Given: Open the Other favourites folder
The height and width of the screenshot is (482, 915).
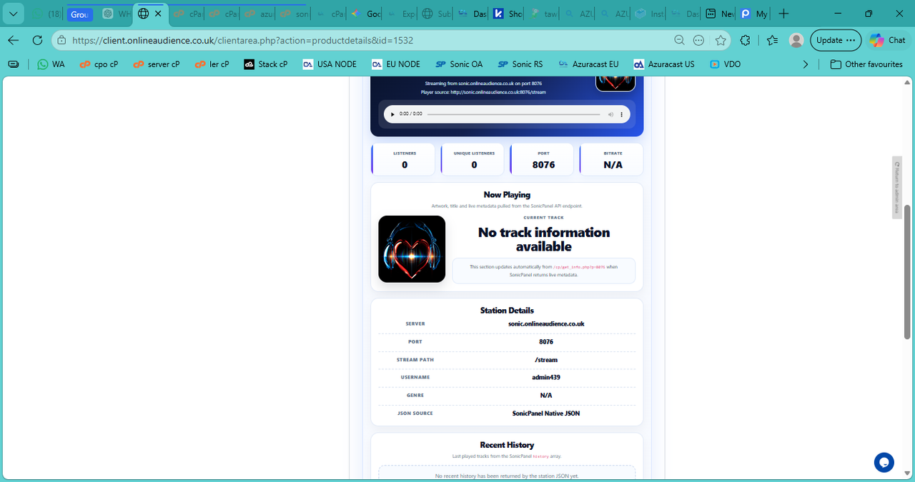Looking at the screenshot, I should click(866, 64).
